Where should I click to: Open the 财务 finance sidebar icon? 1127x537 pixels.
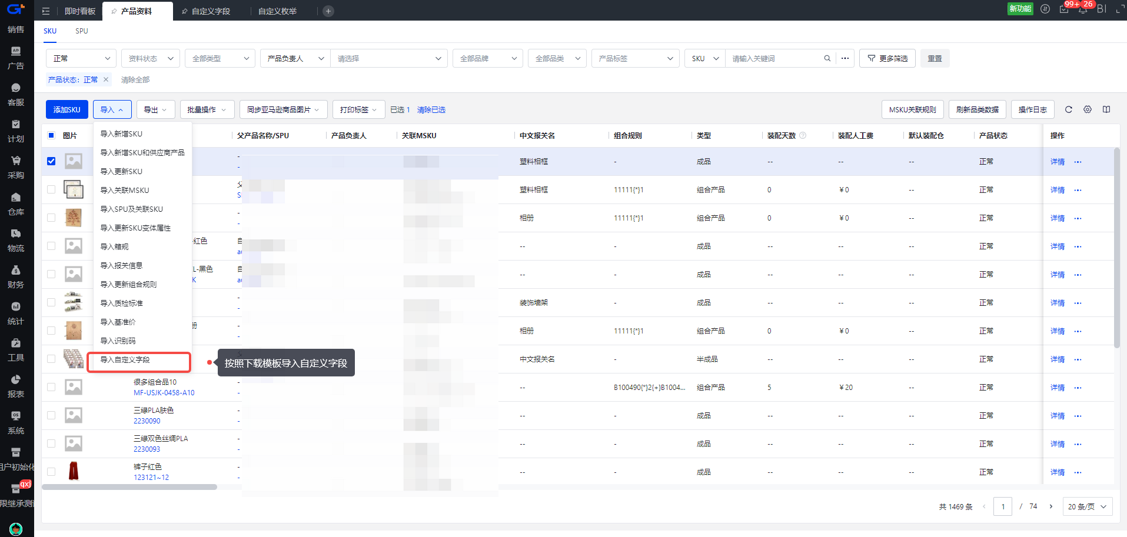(x=16, y=276)
